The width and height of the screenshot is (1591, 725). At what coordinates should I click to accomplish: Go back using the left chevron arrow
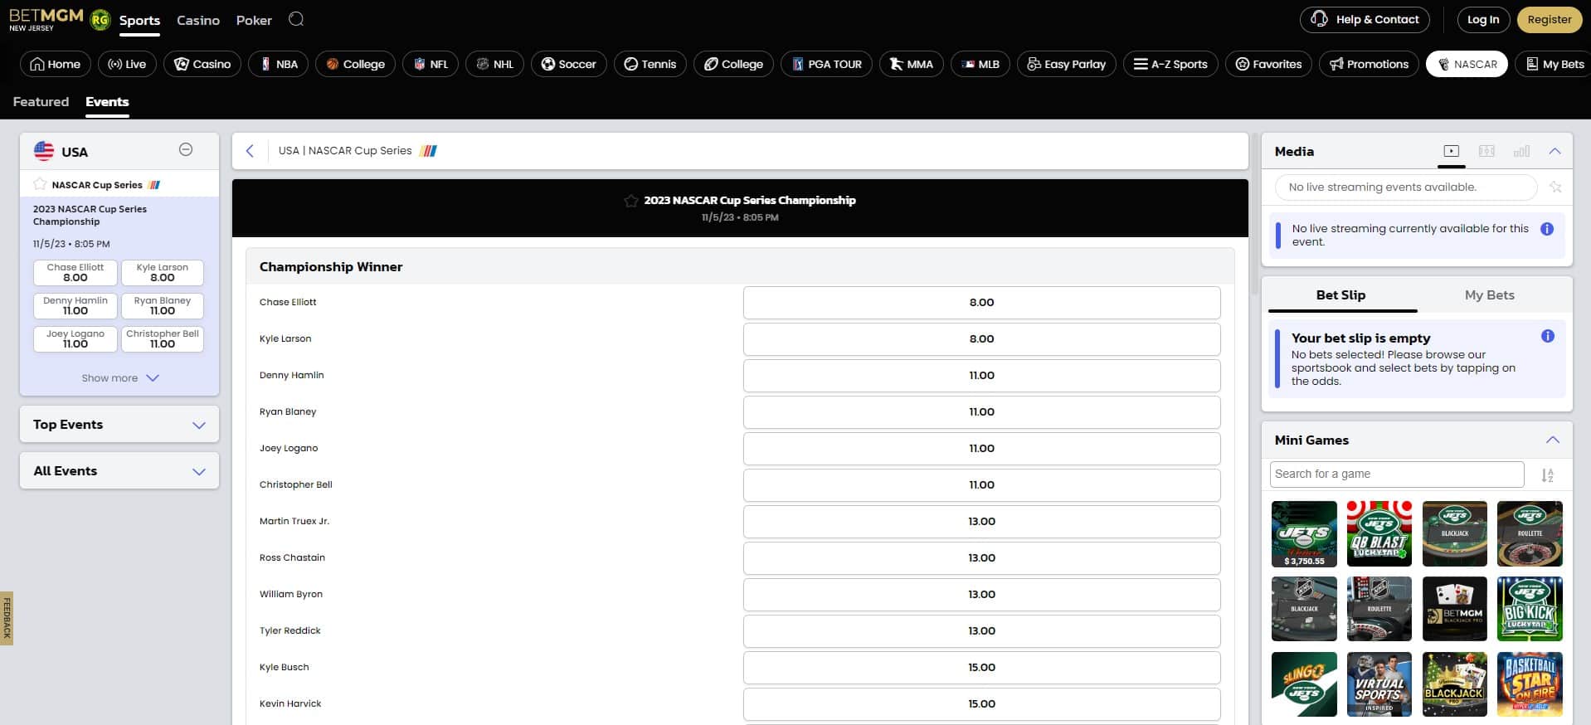tap(250, 151)
